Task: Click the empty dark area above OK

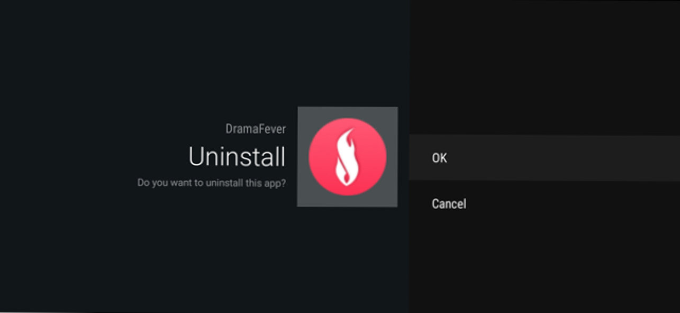Action: pos(545,68)
